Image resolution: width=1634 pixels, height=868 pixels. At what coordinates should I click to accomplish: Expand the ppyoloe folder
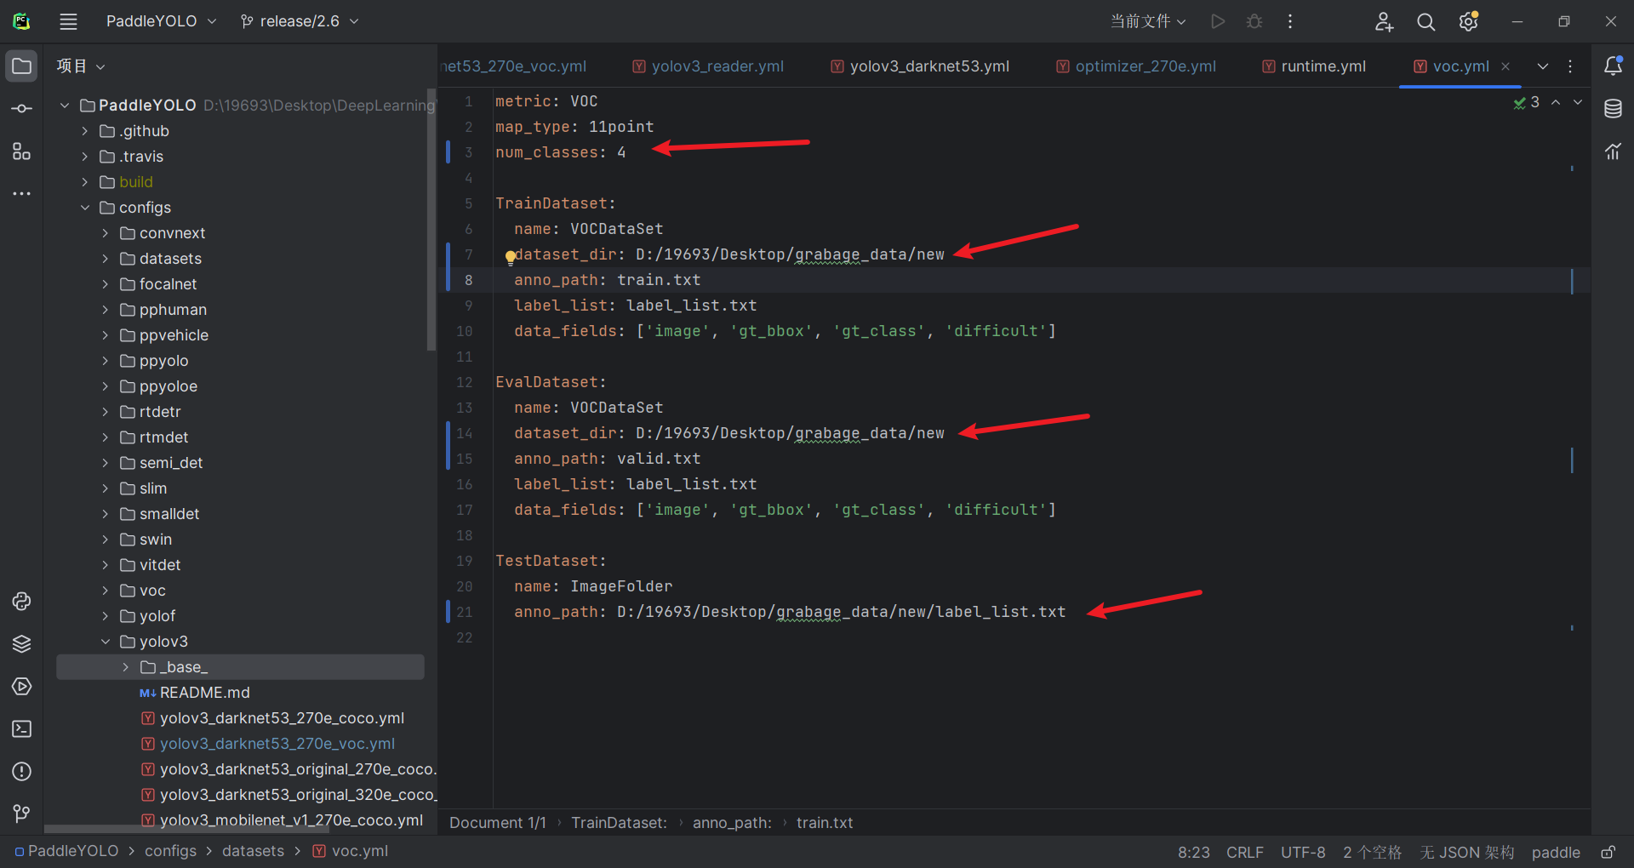coord(106,386)
